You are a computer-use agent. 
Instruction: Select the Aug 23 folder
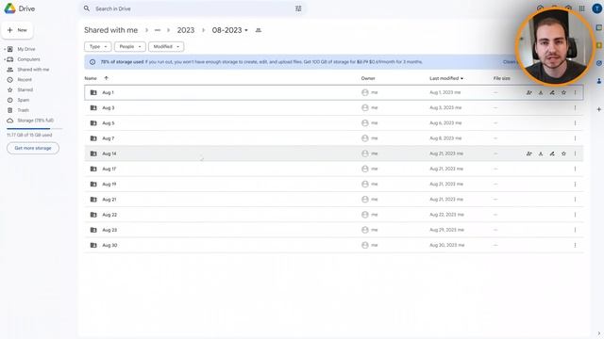[x=333, y=230]
